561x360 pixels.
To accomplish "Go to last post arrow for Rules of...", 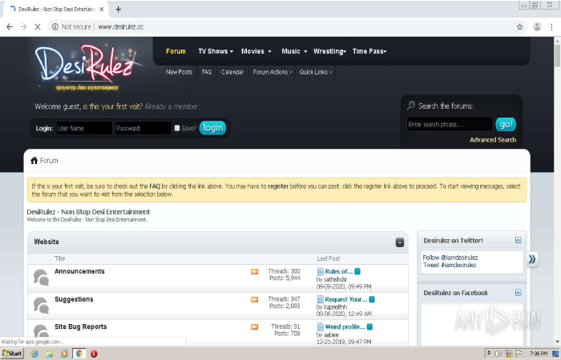I will (357, 271).
